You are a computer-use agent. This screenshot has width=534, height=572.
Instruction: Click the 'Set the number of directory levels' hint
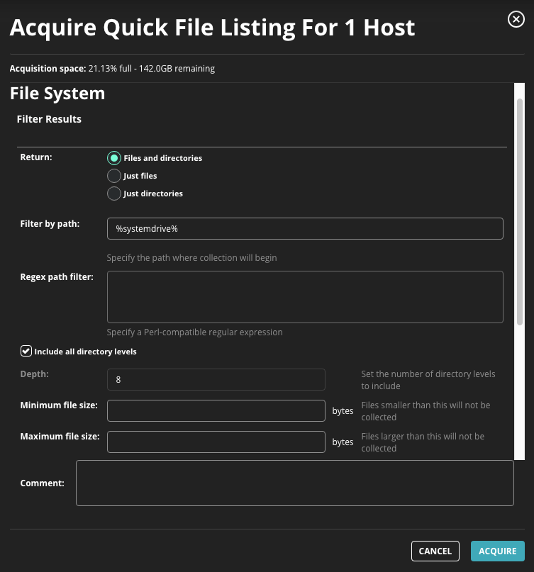pyautogui.click(x=428, y=380)
